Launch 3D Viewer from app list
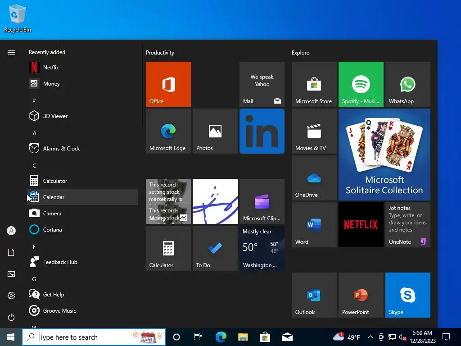461x346 pixels. pyautogui.click(x=82, y=116)
